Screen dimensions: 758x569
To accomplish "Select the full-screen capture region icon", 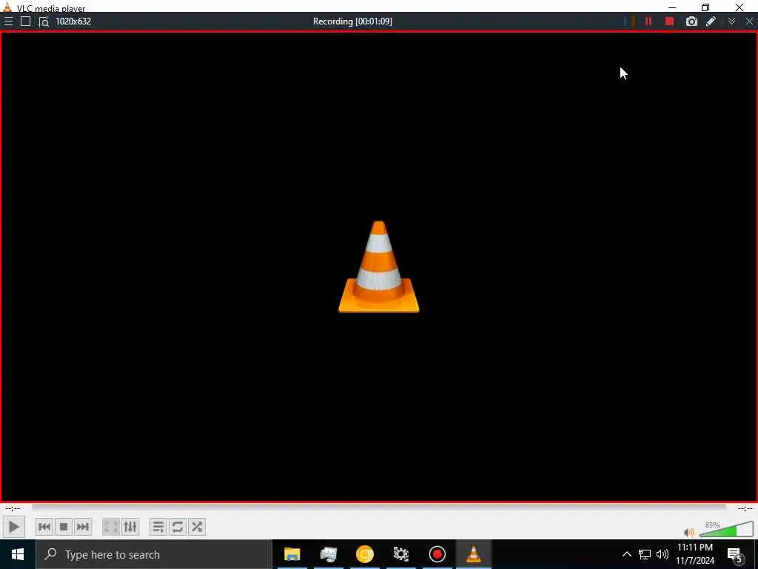I will [x=26, y=21].
